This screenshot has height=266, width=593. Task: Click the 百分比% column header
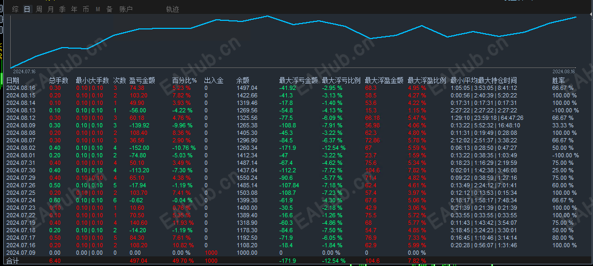185,81
